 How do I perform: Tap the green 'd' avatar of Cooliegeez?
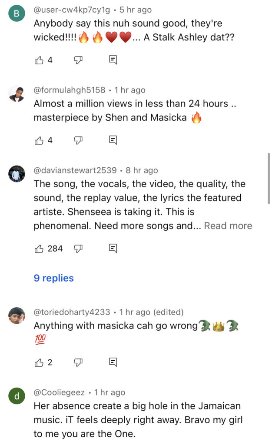click(17, 396)
